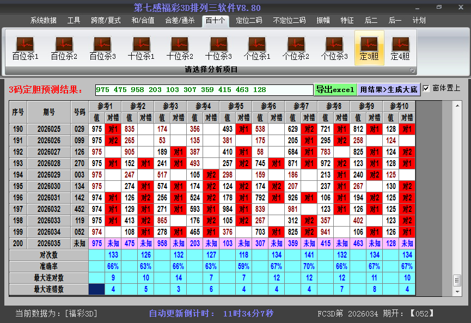This screenshot has height=323, width=471.
Task: Select the 个位杀1 analysis icon
Action: 257,48
